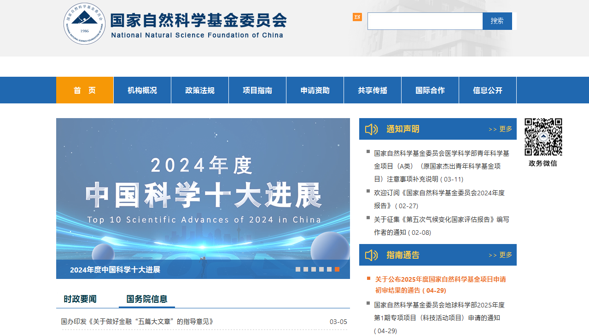Click the banner line 'Top 10 Scientific Advances of 2024 in China'
The height and width of the screenshot is (335, 589).
coord(204,220)
